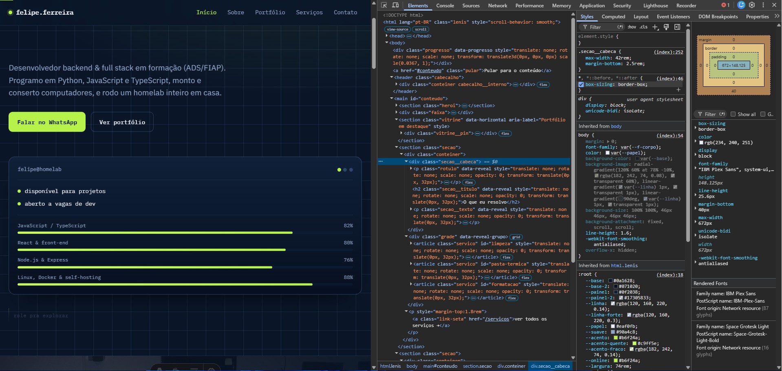Expand the head element node
782x371 pixels.
click(387, 36)
